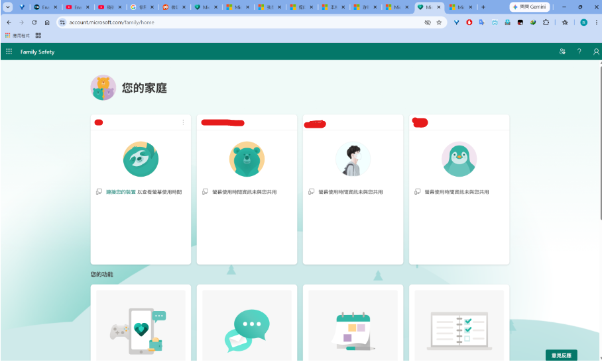The width and height of the screenshot is (602, 362).
Task: Click the family bears group icon beside 您的家庭
Action: [103, 87]
